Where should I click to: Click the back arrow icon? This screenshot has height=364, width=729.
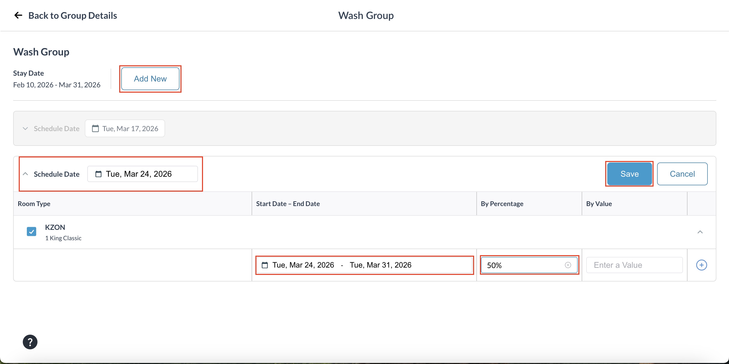(x=18, y=15)
